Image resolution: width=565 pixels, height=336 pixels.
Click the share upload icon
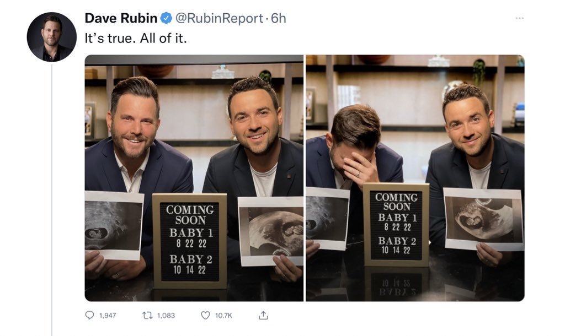click(x=263, y=315)
